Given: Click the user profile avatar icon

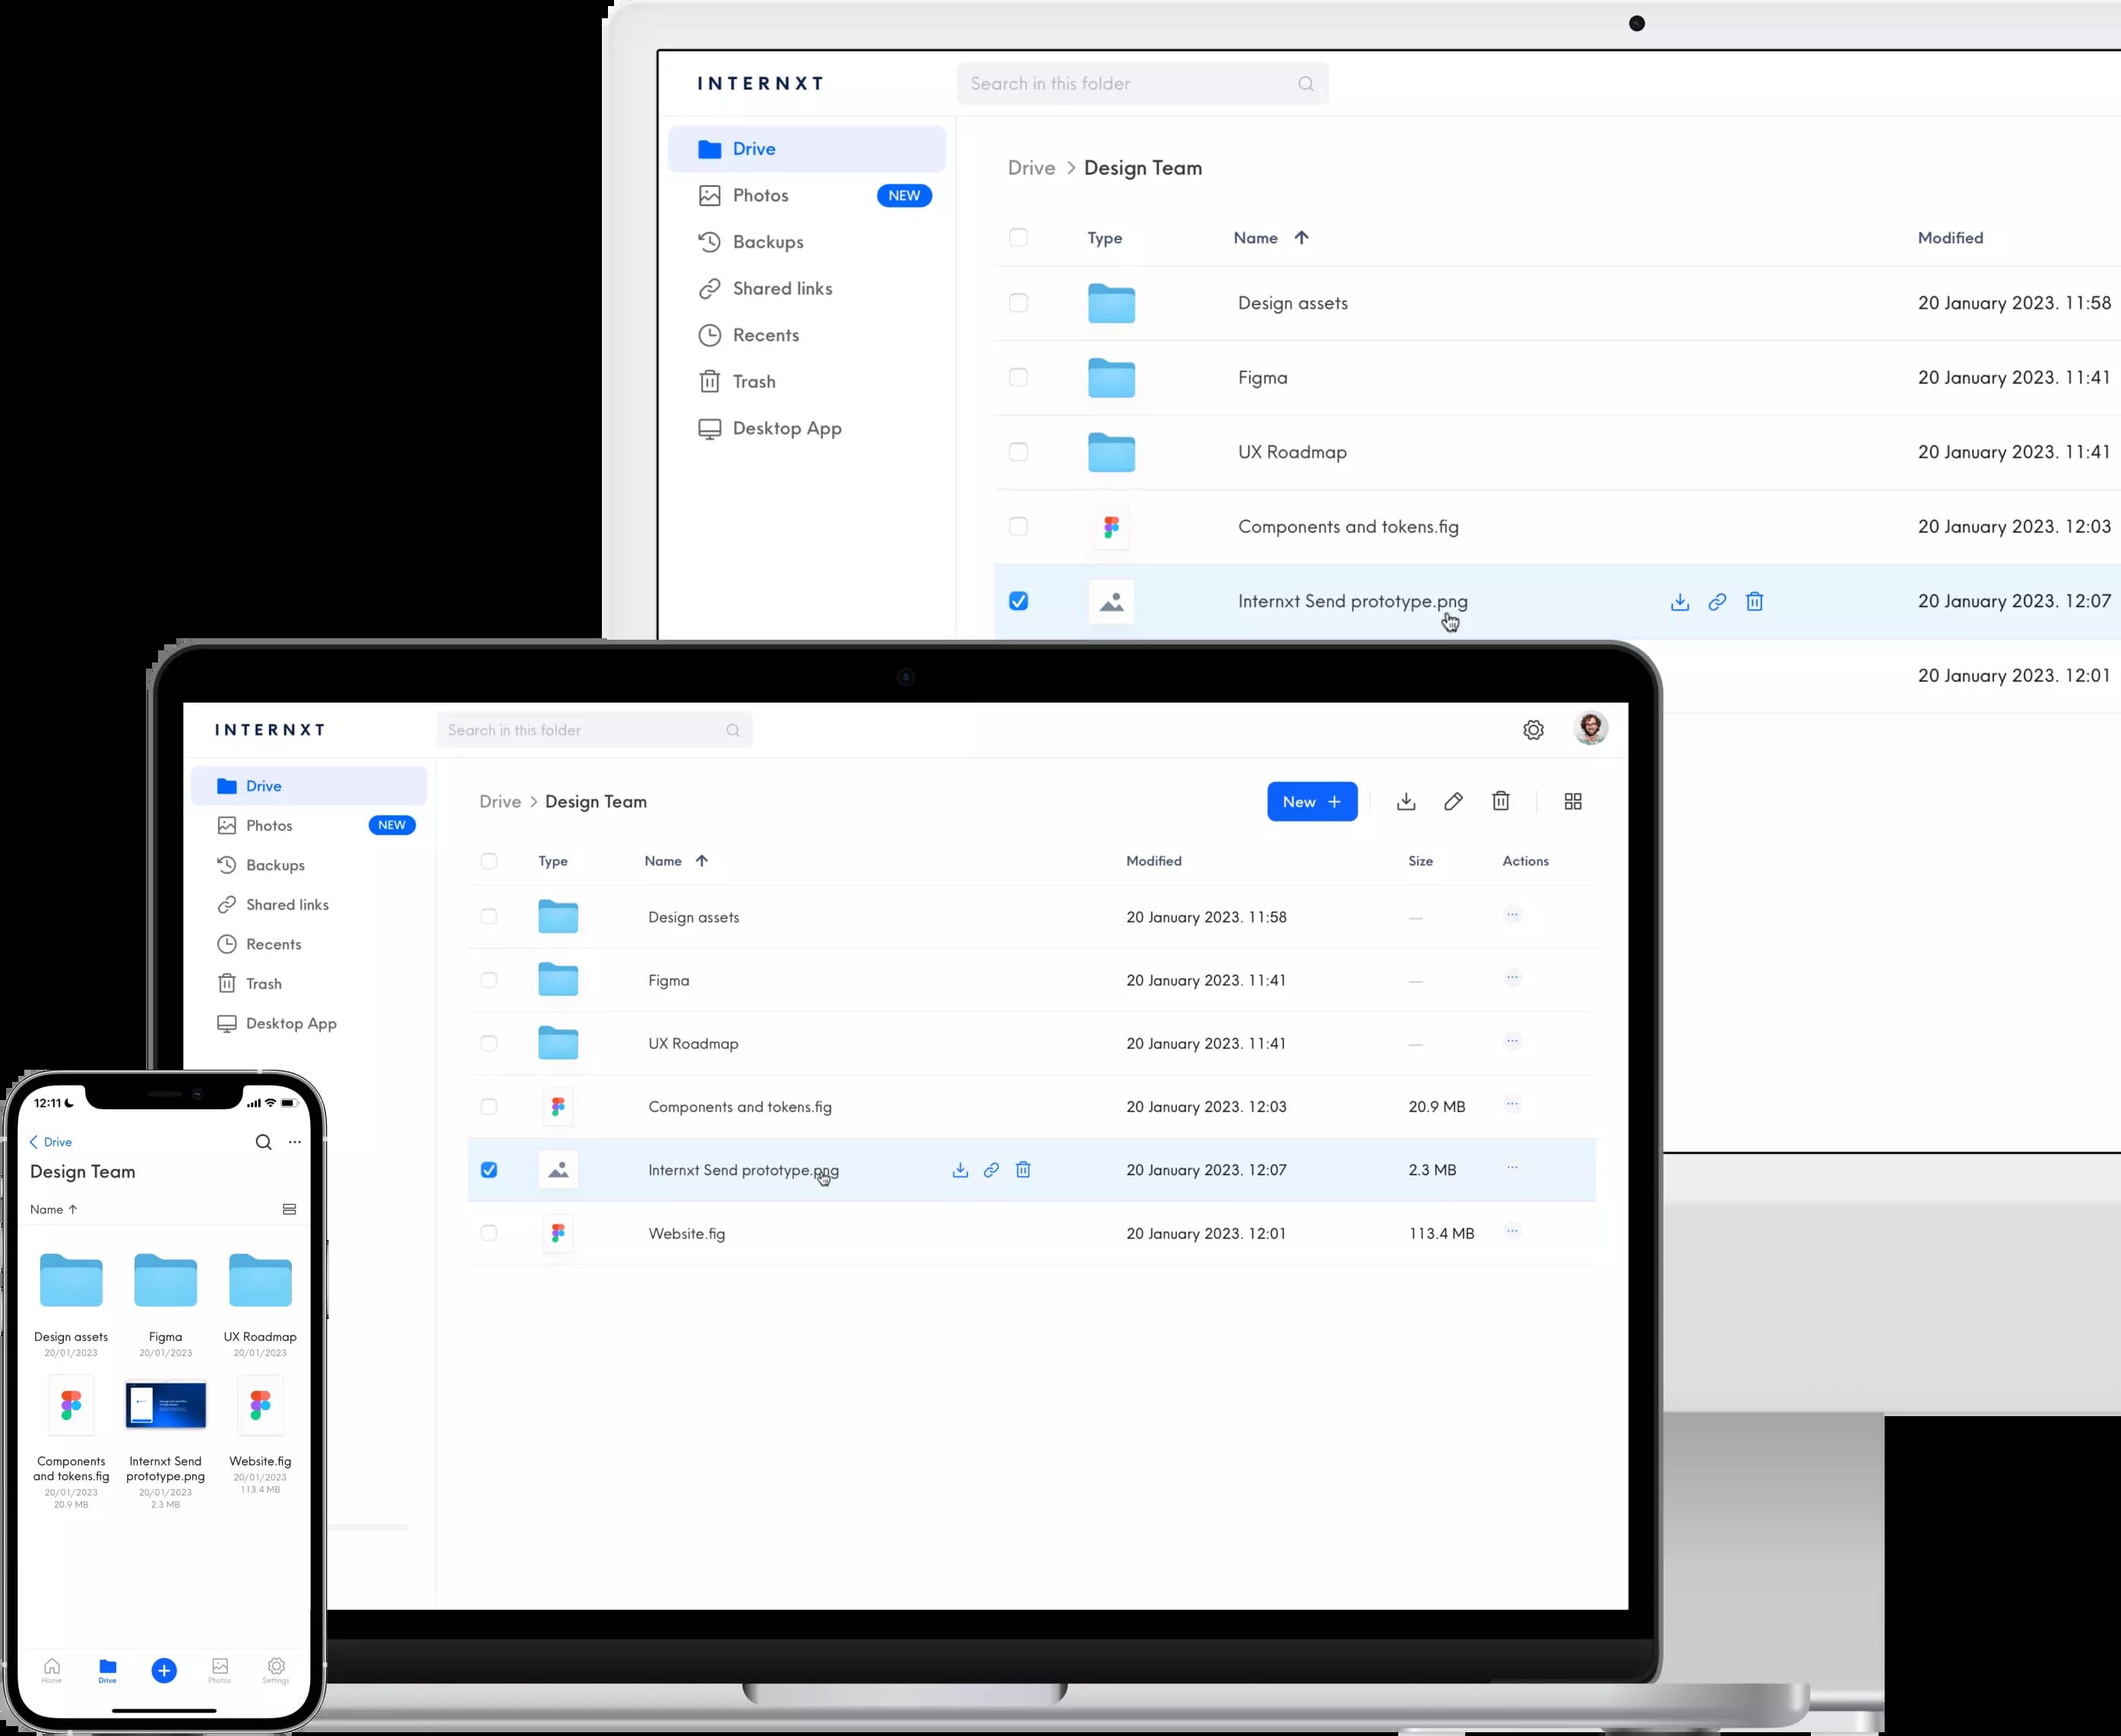Looking at the screenshot, I should [1589, 729].
